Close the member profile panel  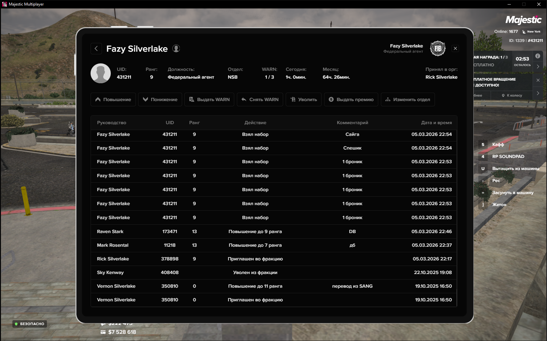[455, 48]
